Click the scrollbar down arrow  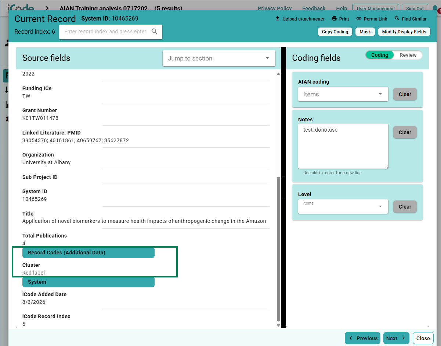point(278,325)
